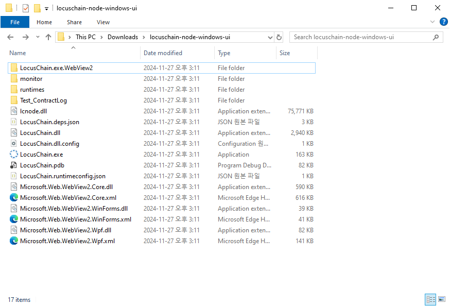Select the Microsoft.Web.WebView2.Wpf.dll icon
This screenshot has width=450, height=306.
[x=14, y=230]
